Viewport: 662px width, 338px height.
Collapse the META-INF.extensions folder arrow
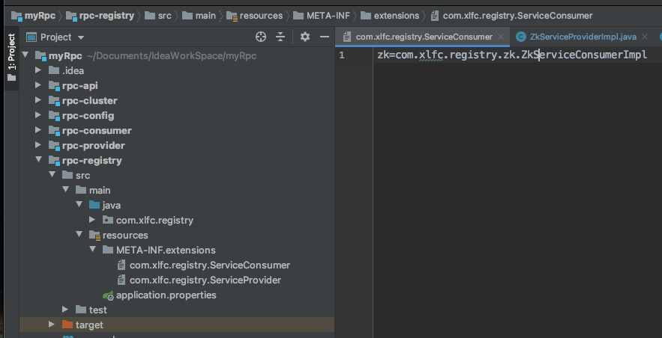click(92, 250)
